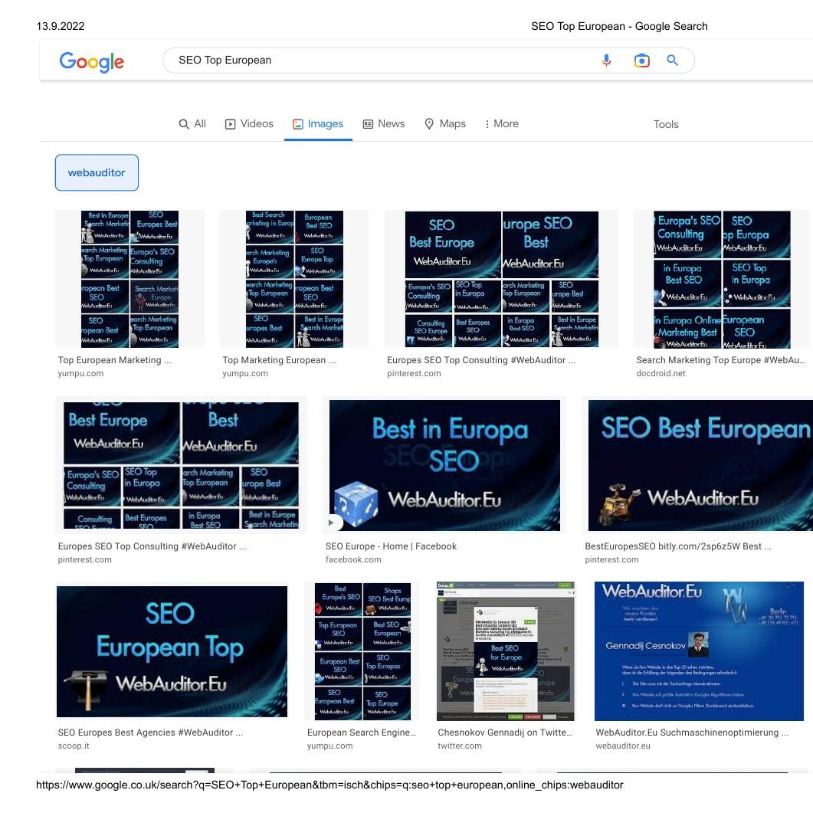Switch to the All results tab
This screenshot has width=813, height=813.
pyautogui.click(x=192, y=123)
